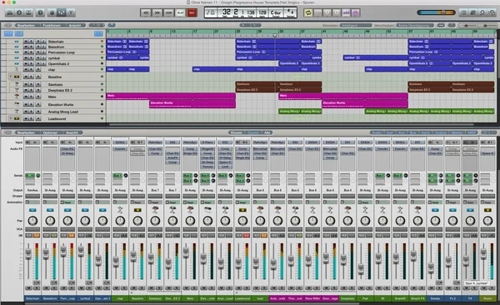Open the Library button in the control bar
Screen dimensions: 500x305
(x=9, y=12)
